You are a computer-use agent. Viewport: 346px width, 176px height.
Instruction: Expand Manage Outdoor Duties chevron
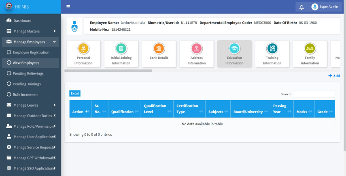pos(55,116)
